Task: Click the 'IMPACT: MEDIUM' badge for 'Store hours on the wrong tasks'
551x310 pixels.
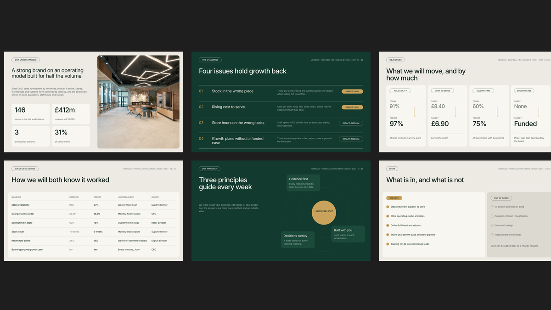Action: tap(351, 123)
